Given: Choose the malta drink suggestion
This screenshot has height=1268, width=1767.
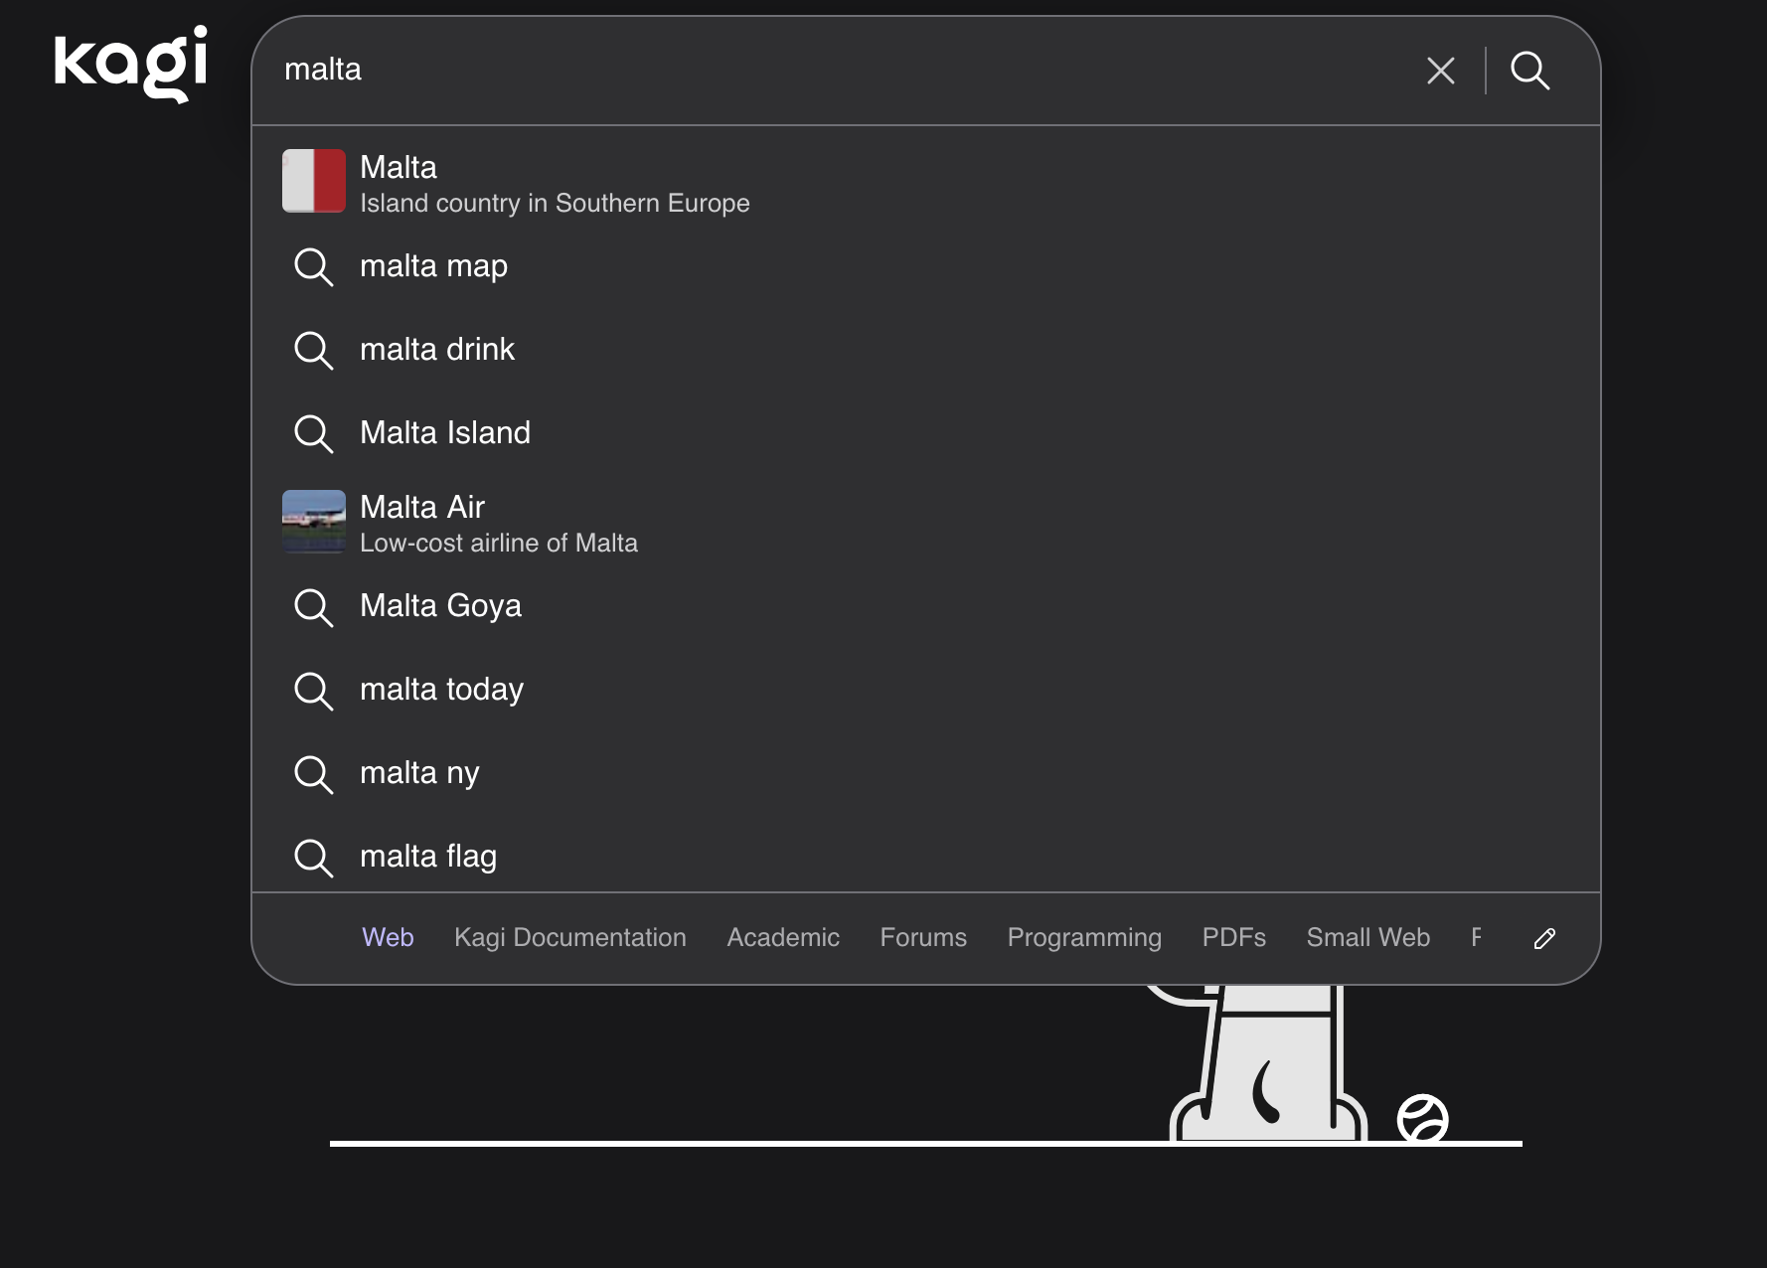Looking at the screenshot, I should [437, 350].
